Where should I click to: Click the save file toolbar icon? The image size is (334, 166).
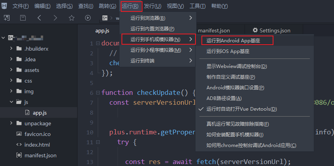point(23,18)
